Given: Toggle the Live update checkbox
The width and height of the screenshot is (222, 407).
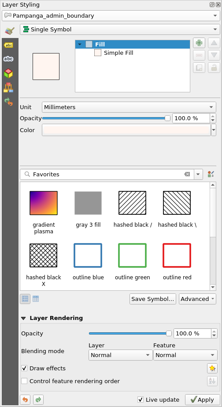Looking at the screenshot, I should coord(141,399).
